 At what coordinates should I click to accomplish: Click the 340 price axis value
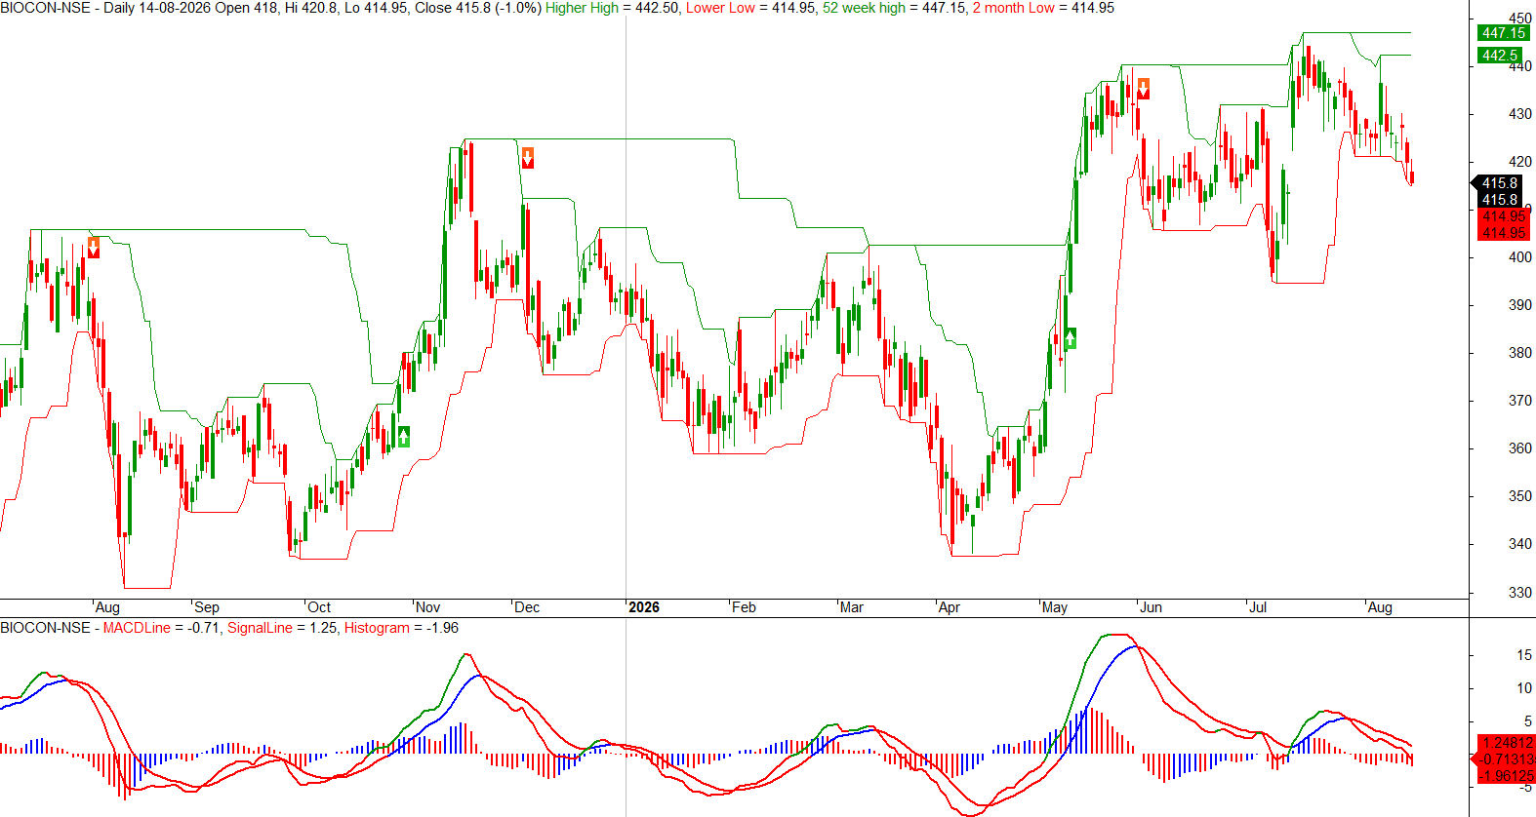(x=1520, y=544)
